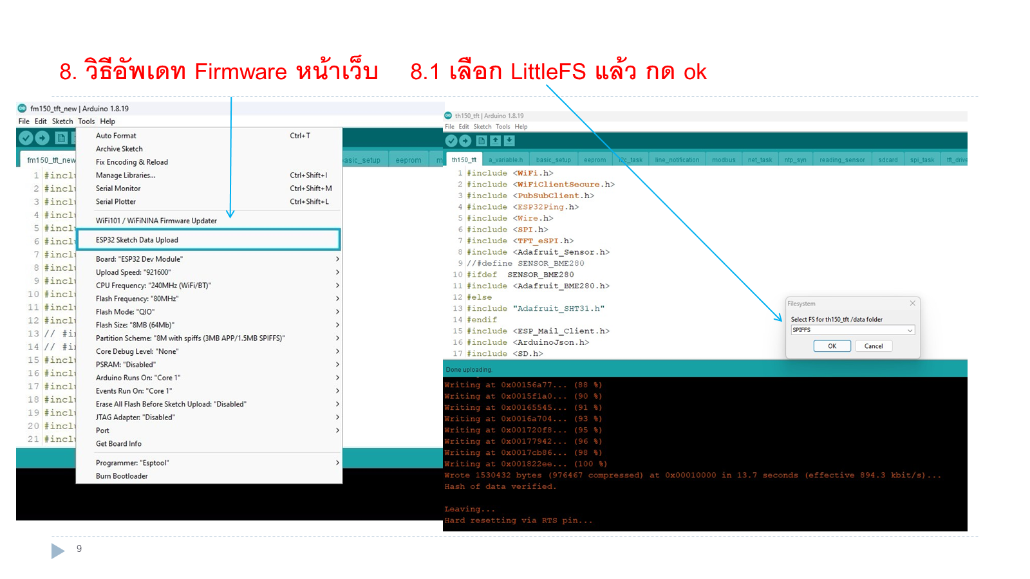
Task: Select ESP32 Sketch Data Upload menu entry
Action: [x=209, y=240]
